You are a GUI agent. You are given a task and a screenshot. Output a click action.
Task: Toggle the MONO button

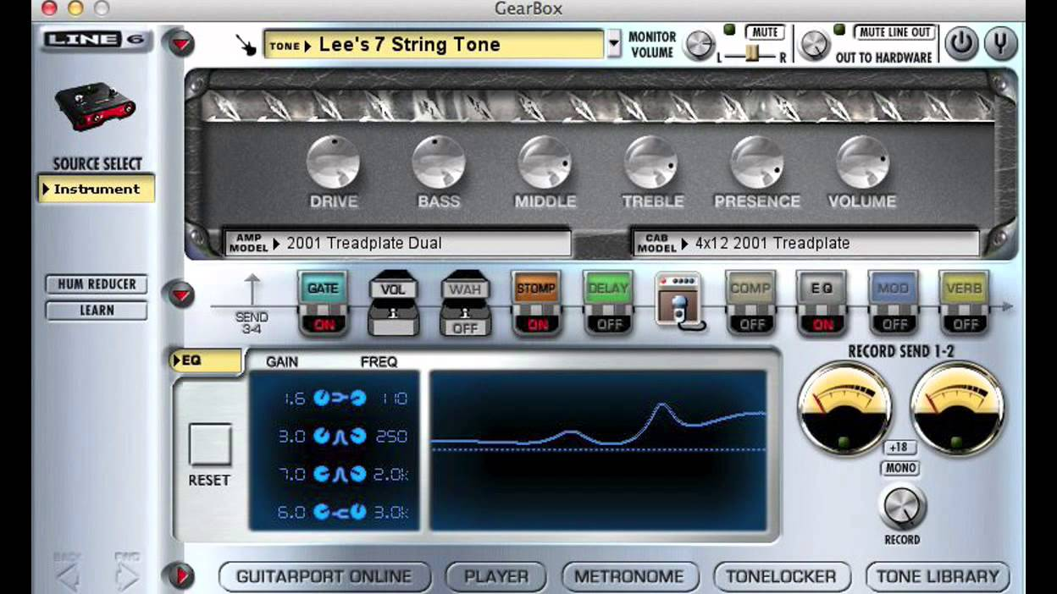coord(900,468)
